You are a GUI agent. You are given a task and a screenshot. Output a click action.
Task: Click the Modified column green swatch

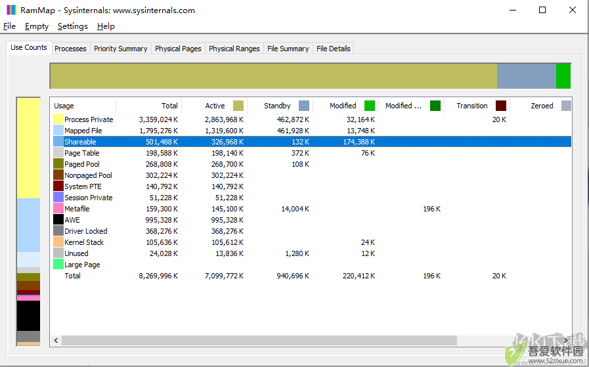click(x=370, y=106)
